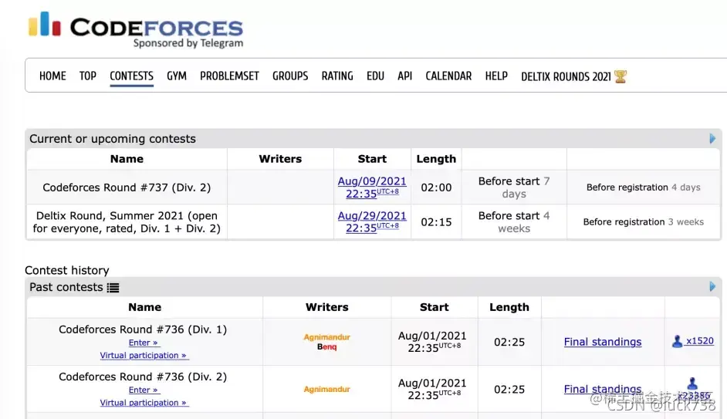The width and height of the screenshot is (727, 419).
Task: Click 'Deltix Round, Summer 2021' contest name
Action: 127,222
